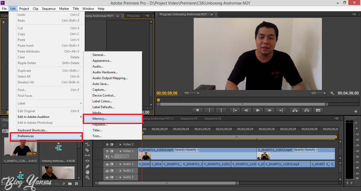Click the Add Marker button in Program monitor

197,110
